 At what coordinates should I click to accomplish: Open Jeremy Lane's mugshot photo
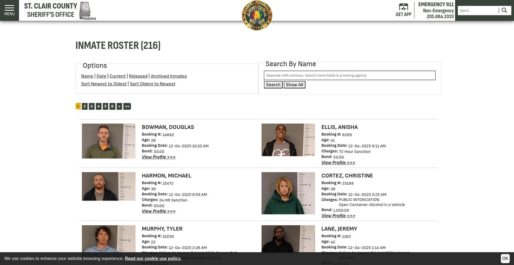[x=288, y=238]
